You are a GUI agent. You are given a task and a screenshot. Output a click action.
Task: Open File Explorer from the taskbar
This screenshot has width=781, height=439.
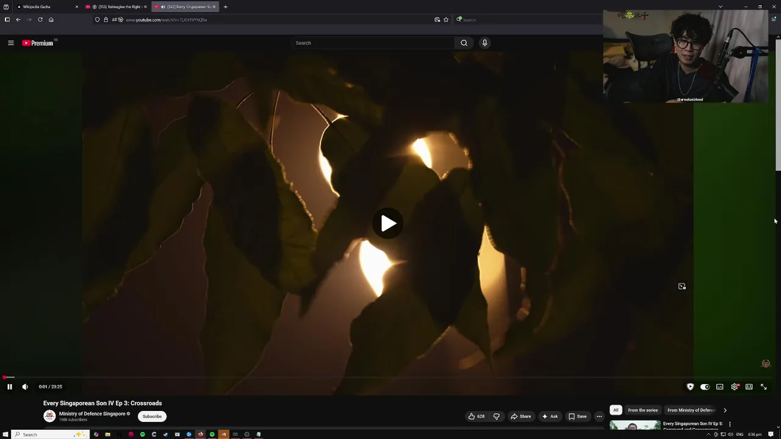pos(107,434)
